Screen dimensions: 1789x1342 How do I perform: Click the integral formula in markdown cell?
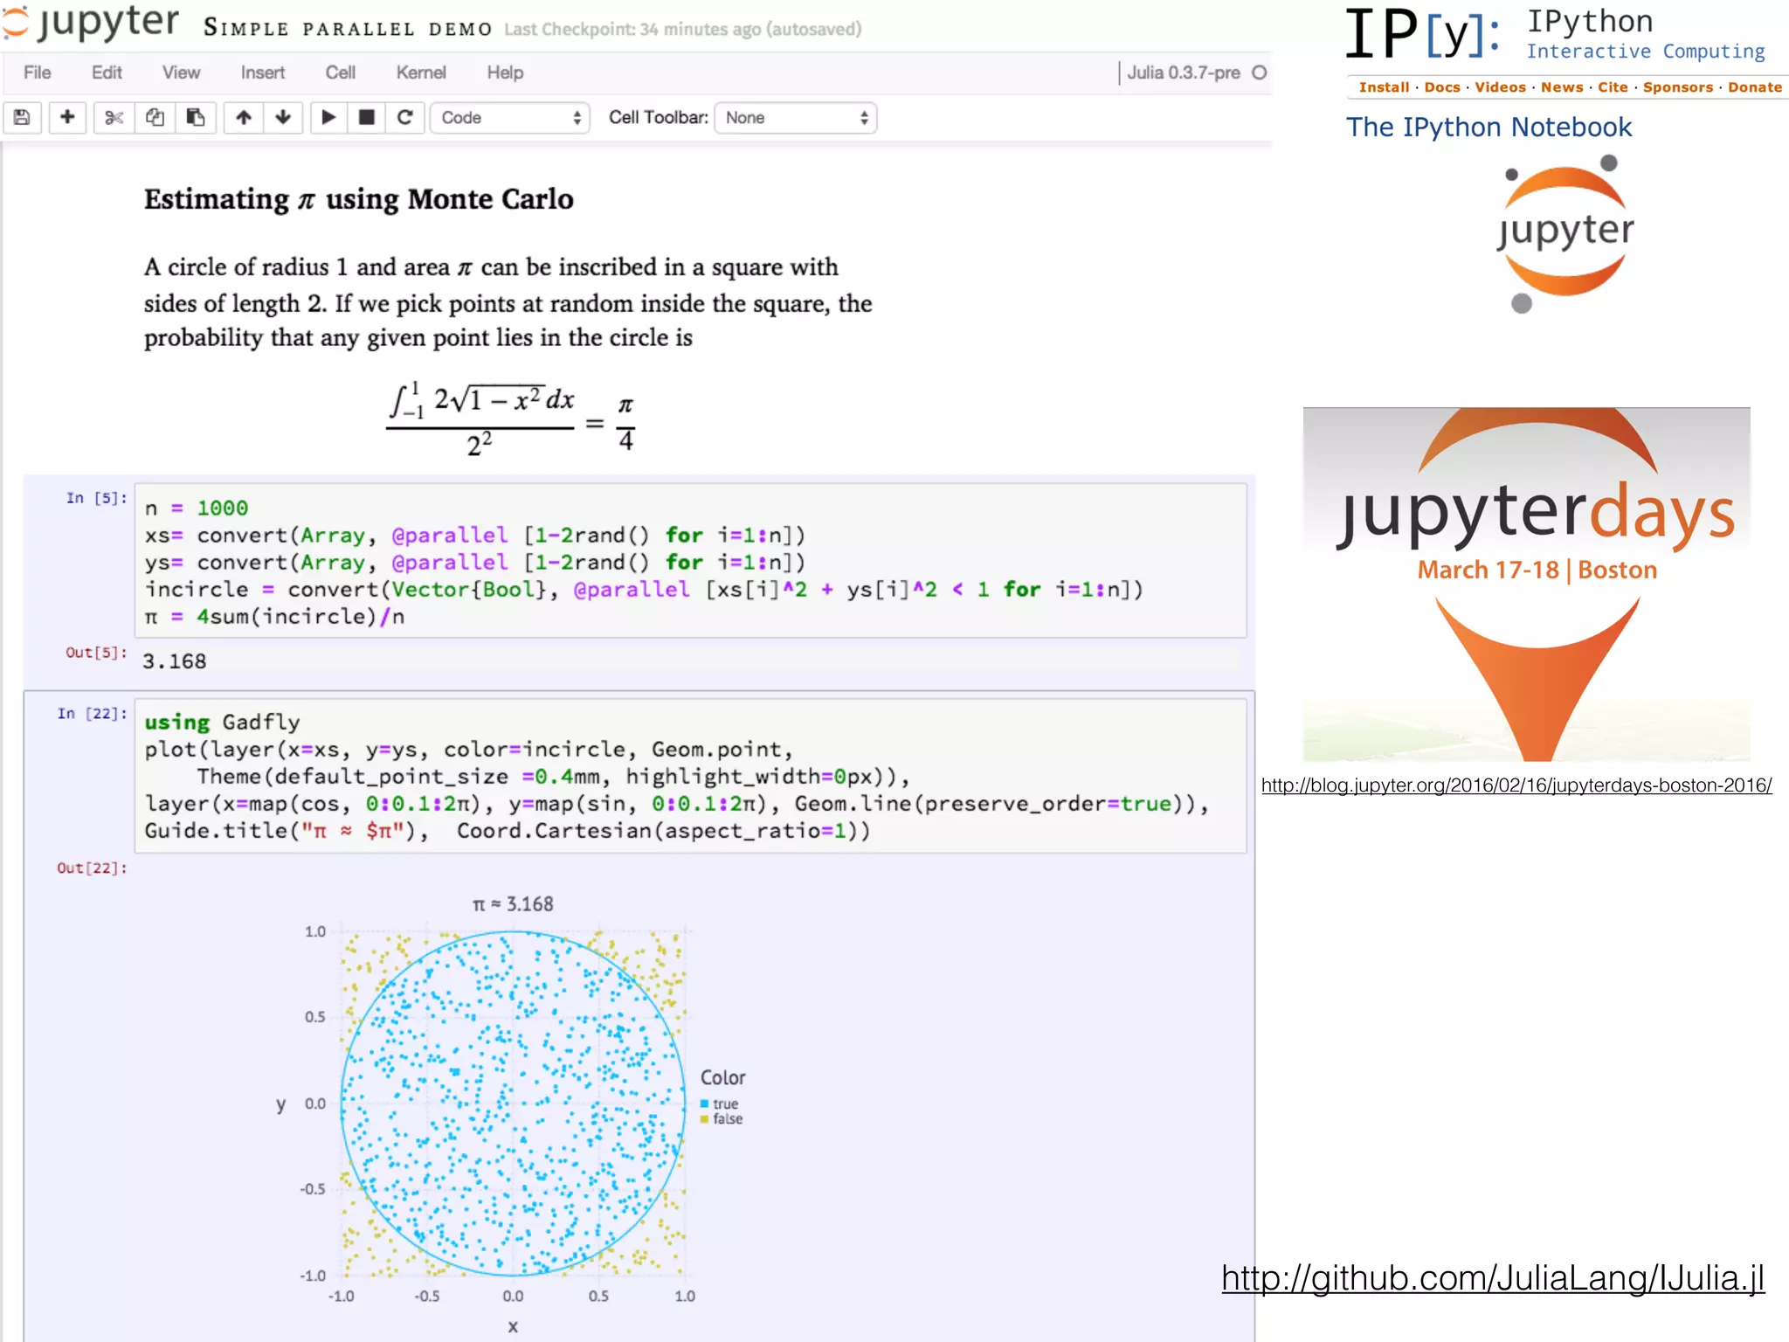pos(511,420)
